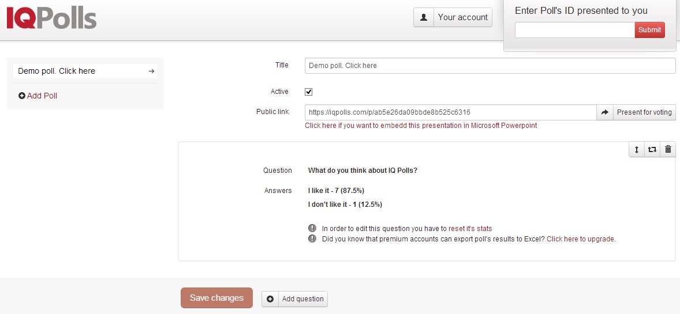Submit the entered Poll ID
680x314 pixels.
649,30
